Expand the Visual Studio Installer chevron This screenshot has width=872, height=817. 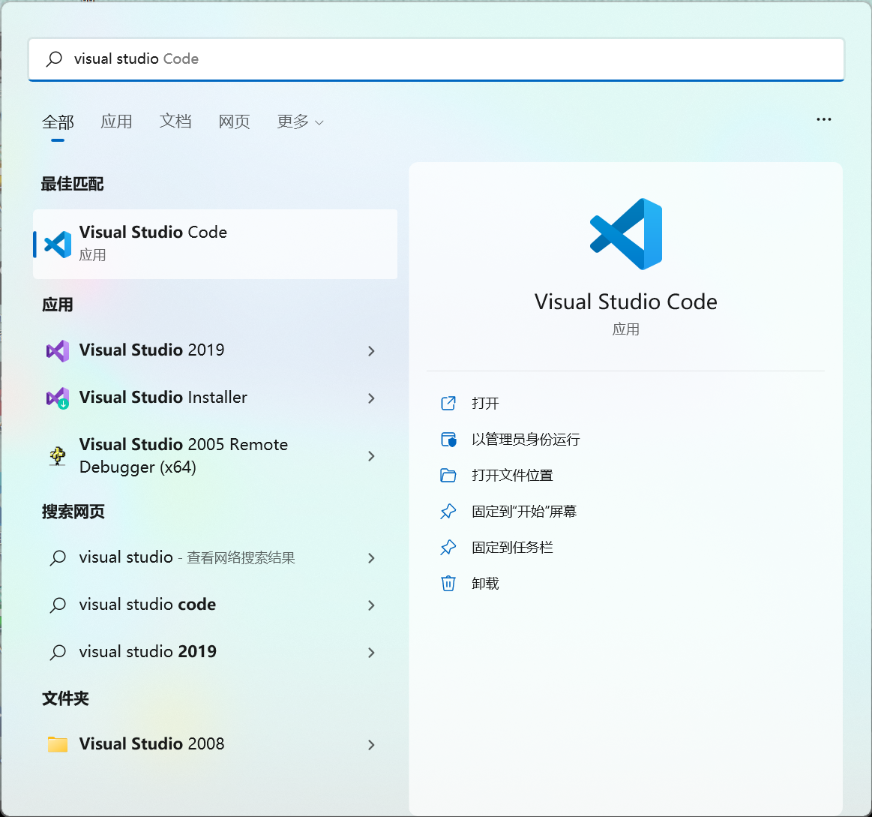click(371, 398)
